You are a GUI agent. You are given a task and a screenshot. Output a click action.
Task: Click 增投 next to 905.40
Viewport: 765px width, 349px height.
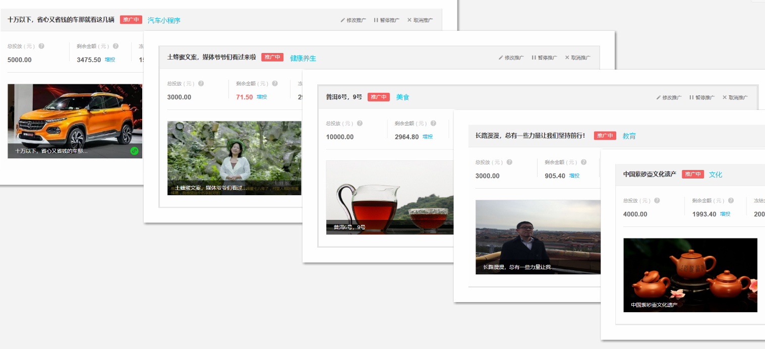pyautogui.click(x=574, y=176)
